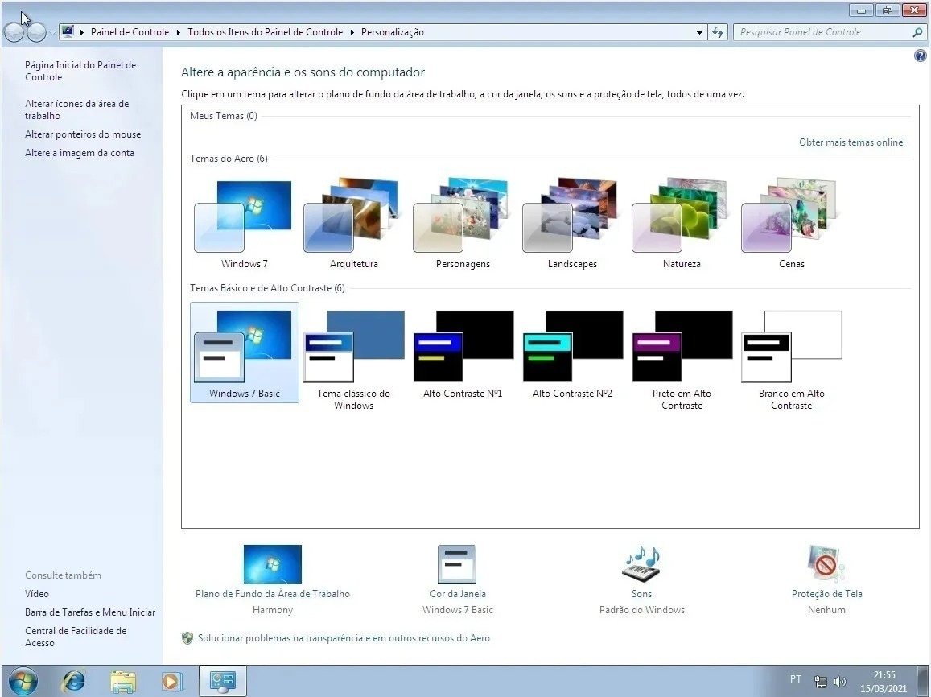This screenshot has width=931, height=697.
Task: Open Alterar ponteiros do mouse
Action: point(83,134)
